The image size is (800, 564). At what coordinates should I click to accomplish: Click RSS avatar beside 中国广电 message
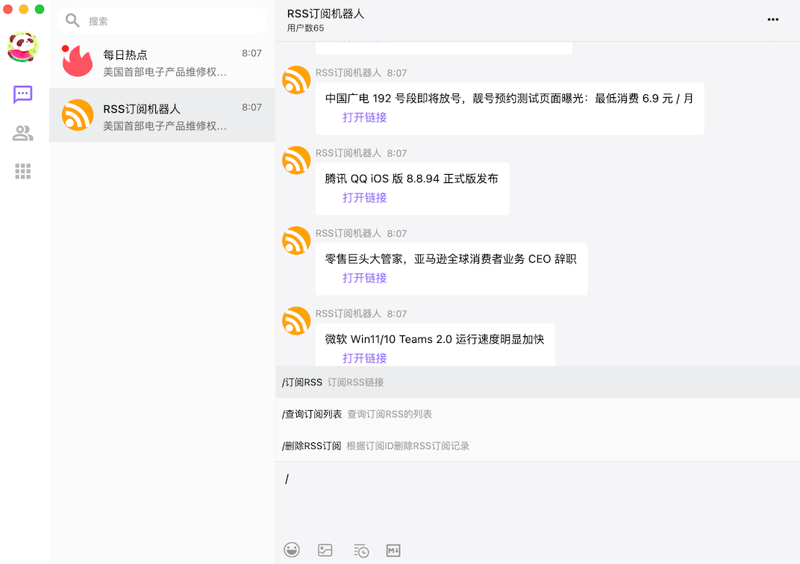pyautogui.click(x=296, y=80)
